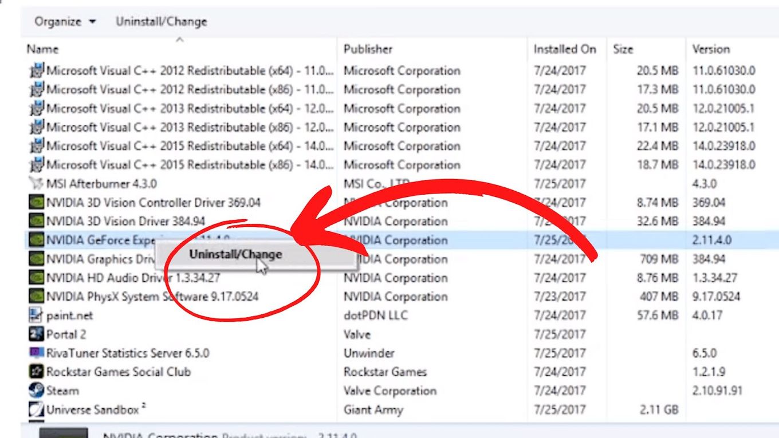Select NVIDIA HD Audio Driver 1.3.34.27
779x438 pixels.
pyautogui.click(x=133, y=278)
